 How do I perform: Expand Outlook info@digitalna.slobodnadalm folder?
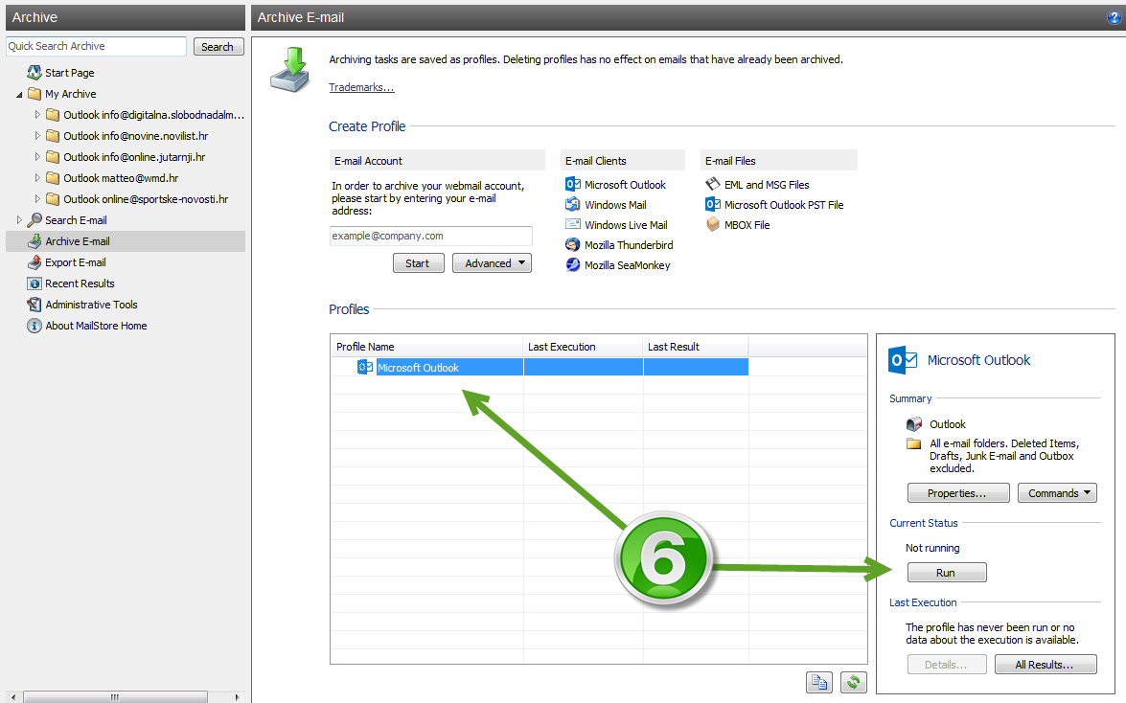[37, 114]
